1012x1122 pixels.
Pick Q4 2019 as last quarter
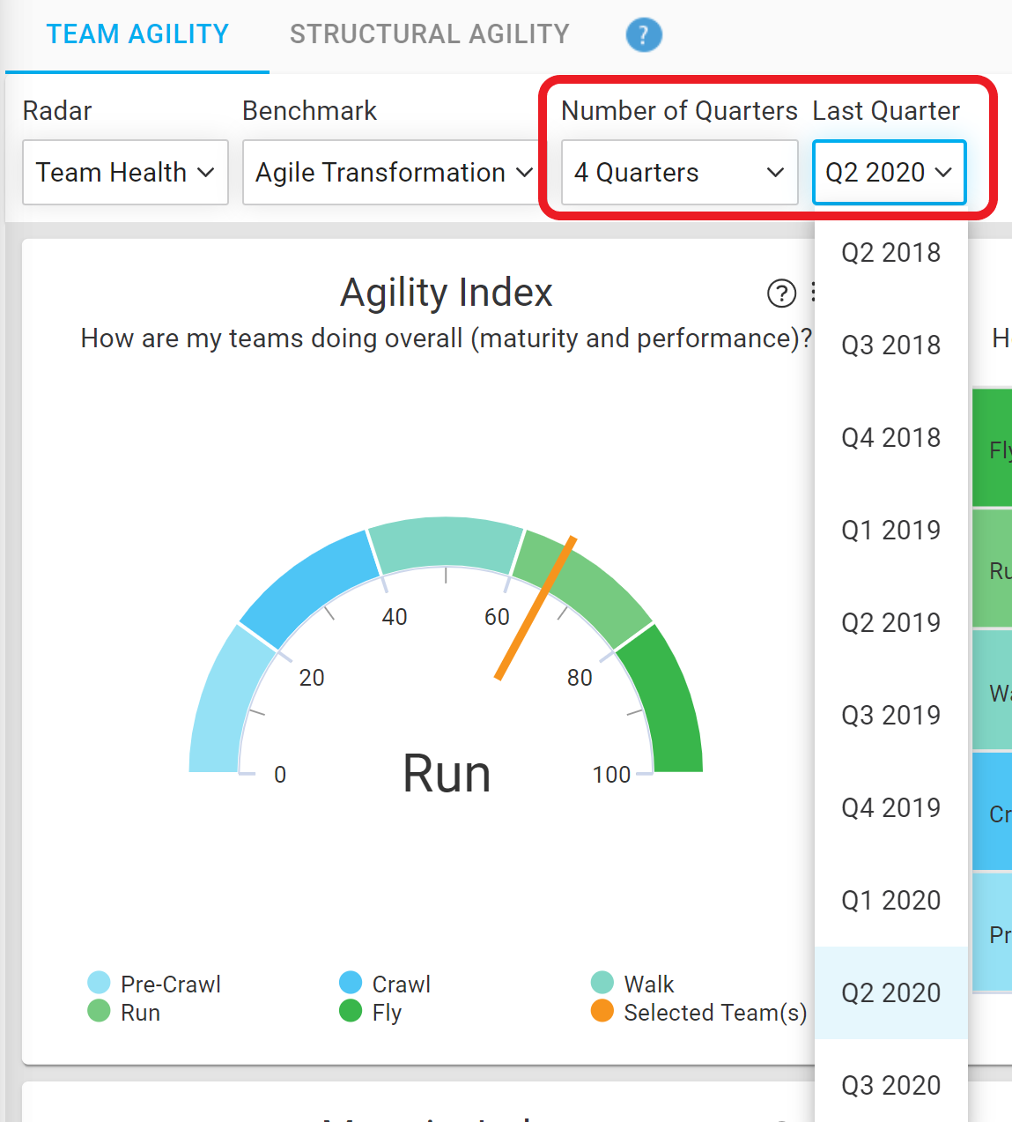(891, 808)
